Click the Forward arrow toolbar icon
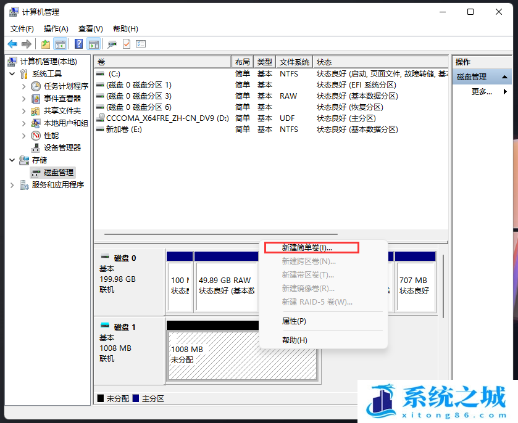The image size is (518, 423). pos(27,44)
